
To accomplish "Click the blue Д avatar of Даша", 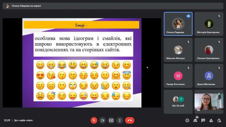I will (x=209, y=76).
